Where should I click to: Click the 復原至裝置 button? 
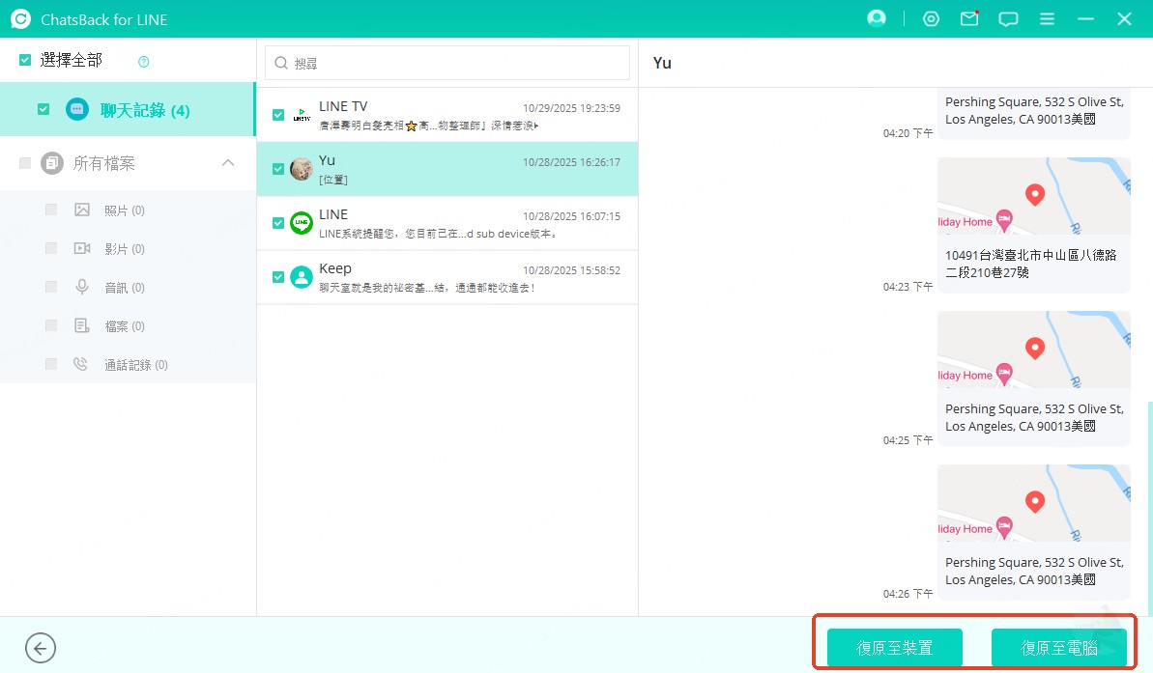tap(894, 647)
